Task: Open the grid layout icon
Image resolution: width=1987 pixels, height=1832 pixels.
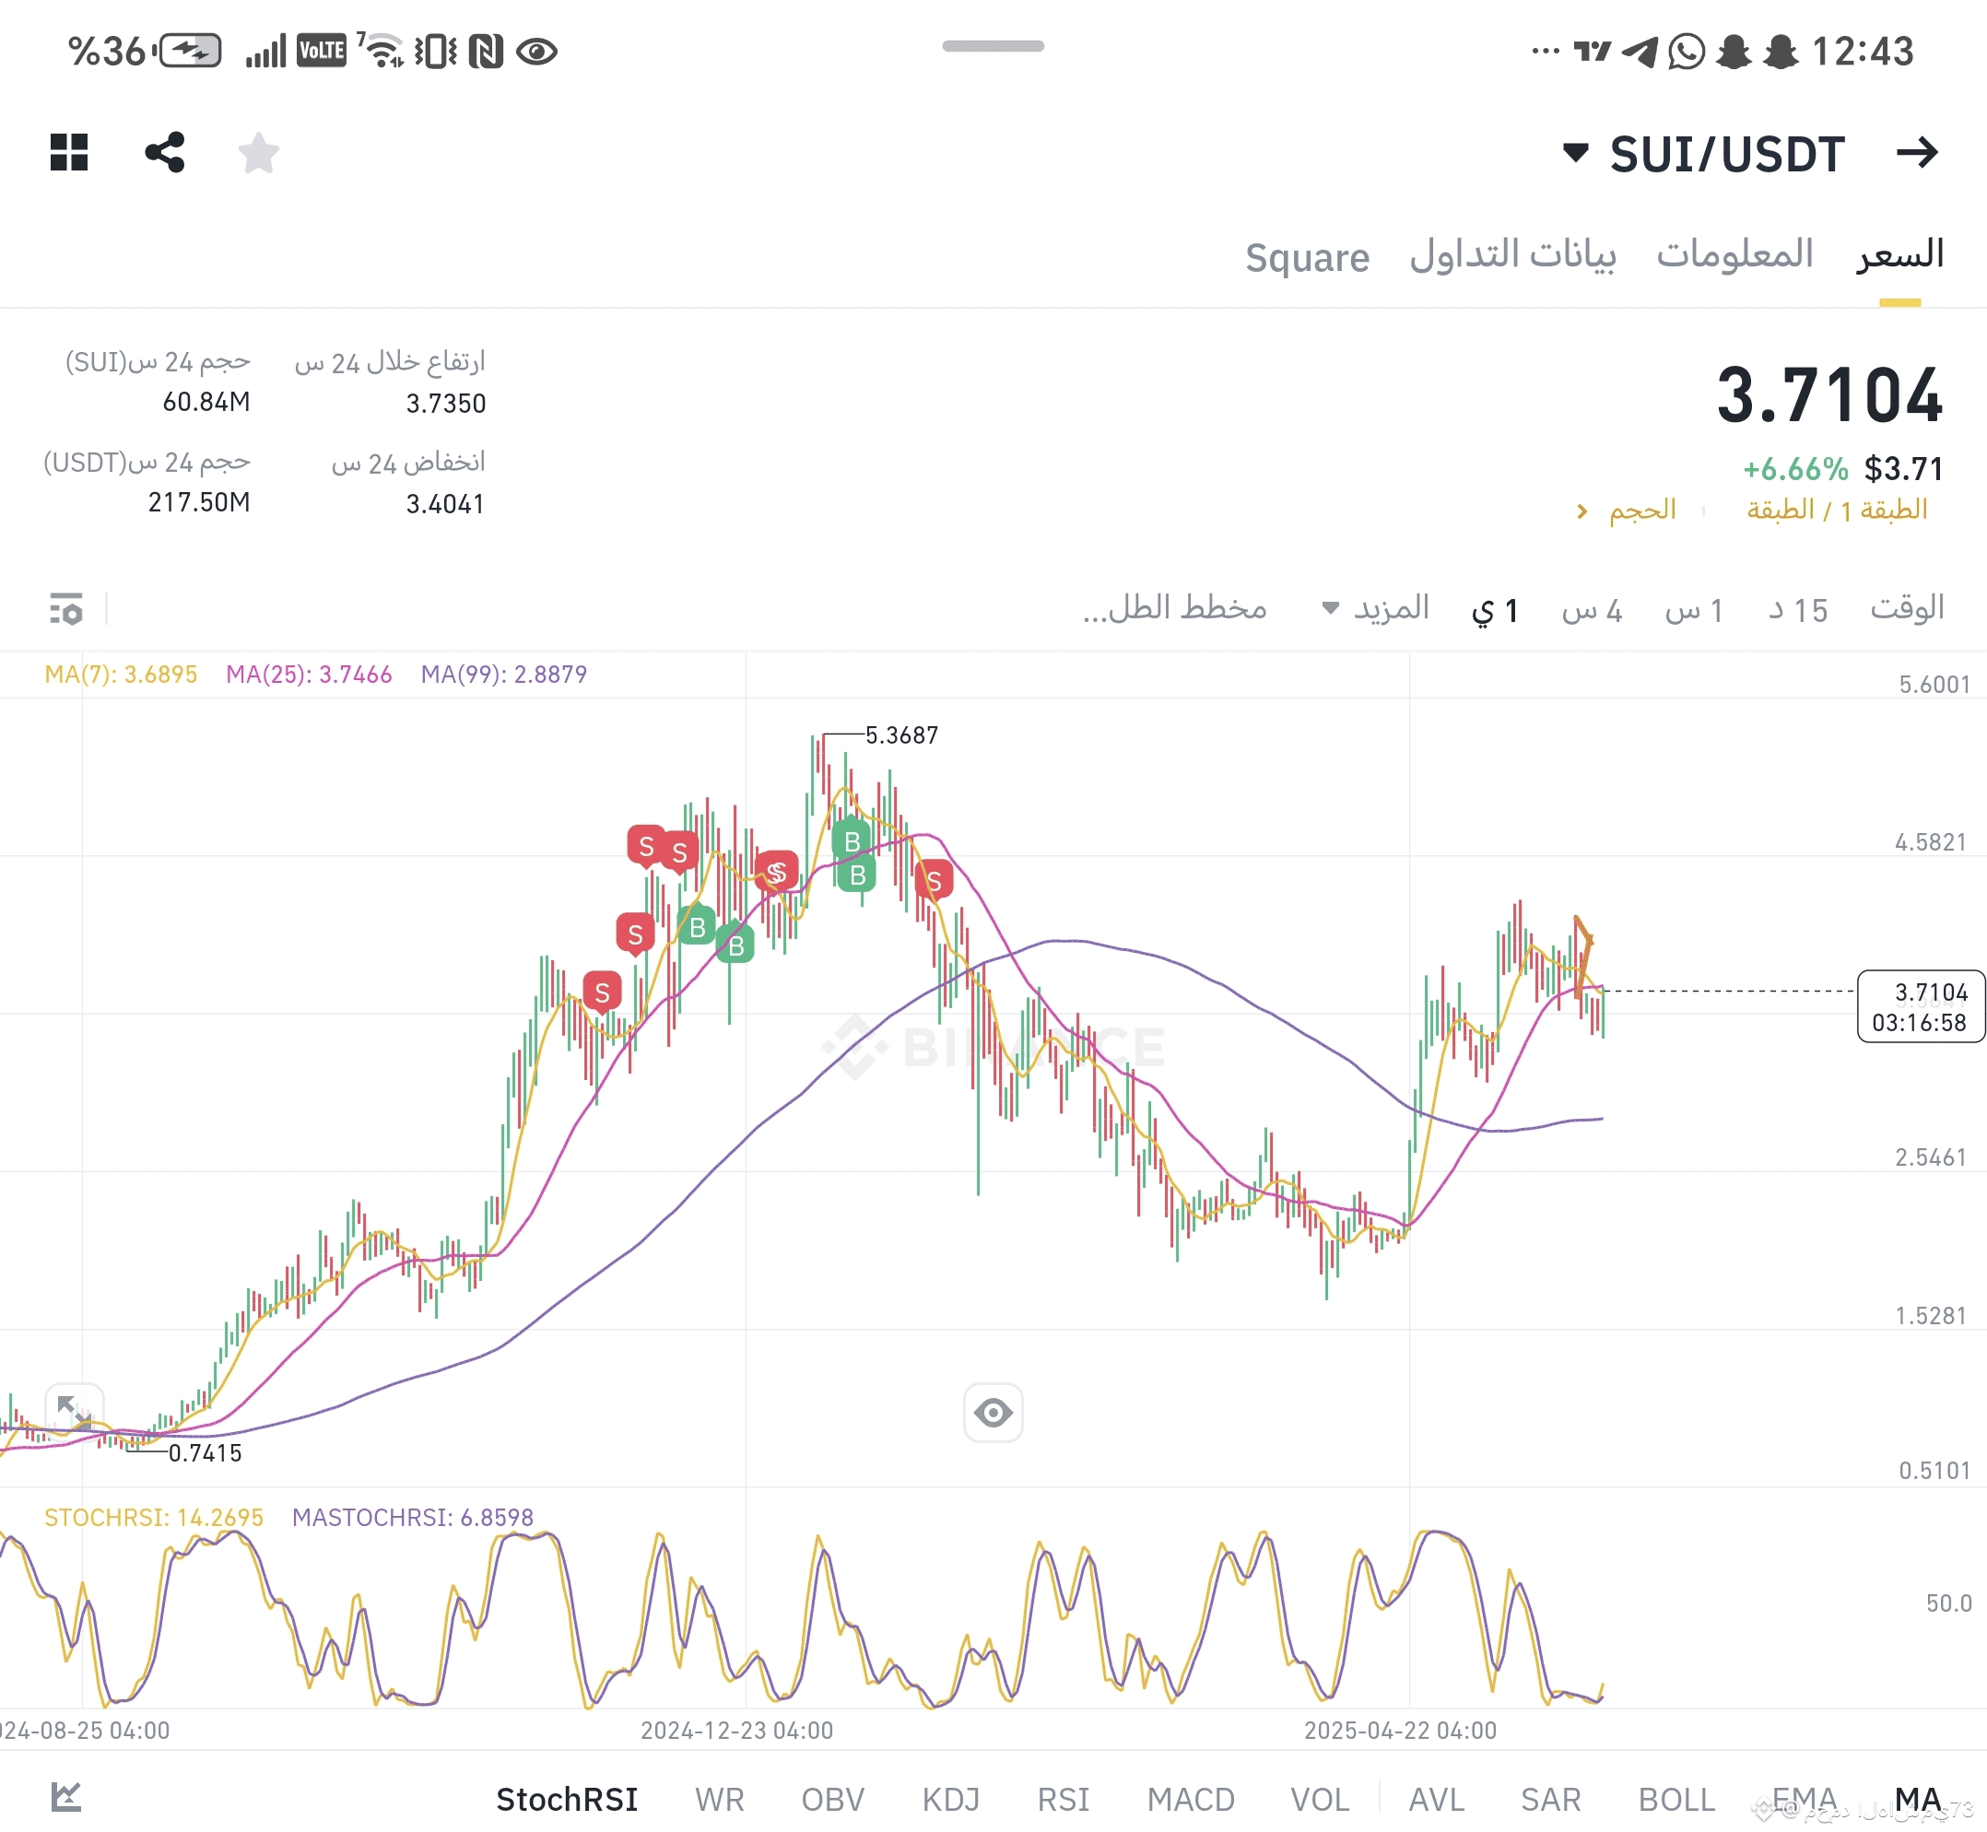Action: pyautogui.click(x=69, y=153)
